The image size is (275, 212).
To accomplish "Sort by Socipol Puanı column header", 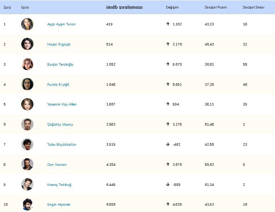I will [x=216, y=7].
